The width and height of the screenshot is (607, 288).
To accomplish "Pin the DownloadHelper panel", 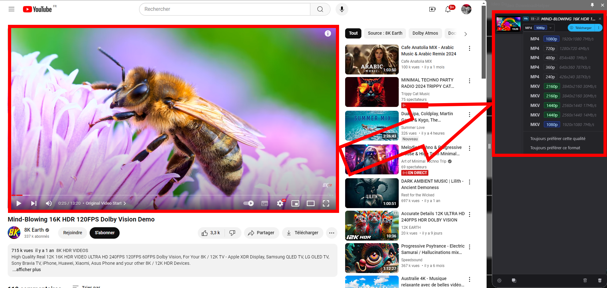I will click(592, 5).
